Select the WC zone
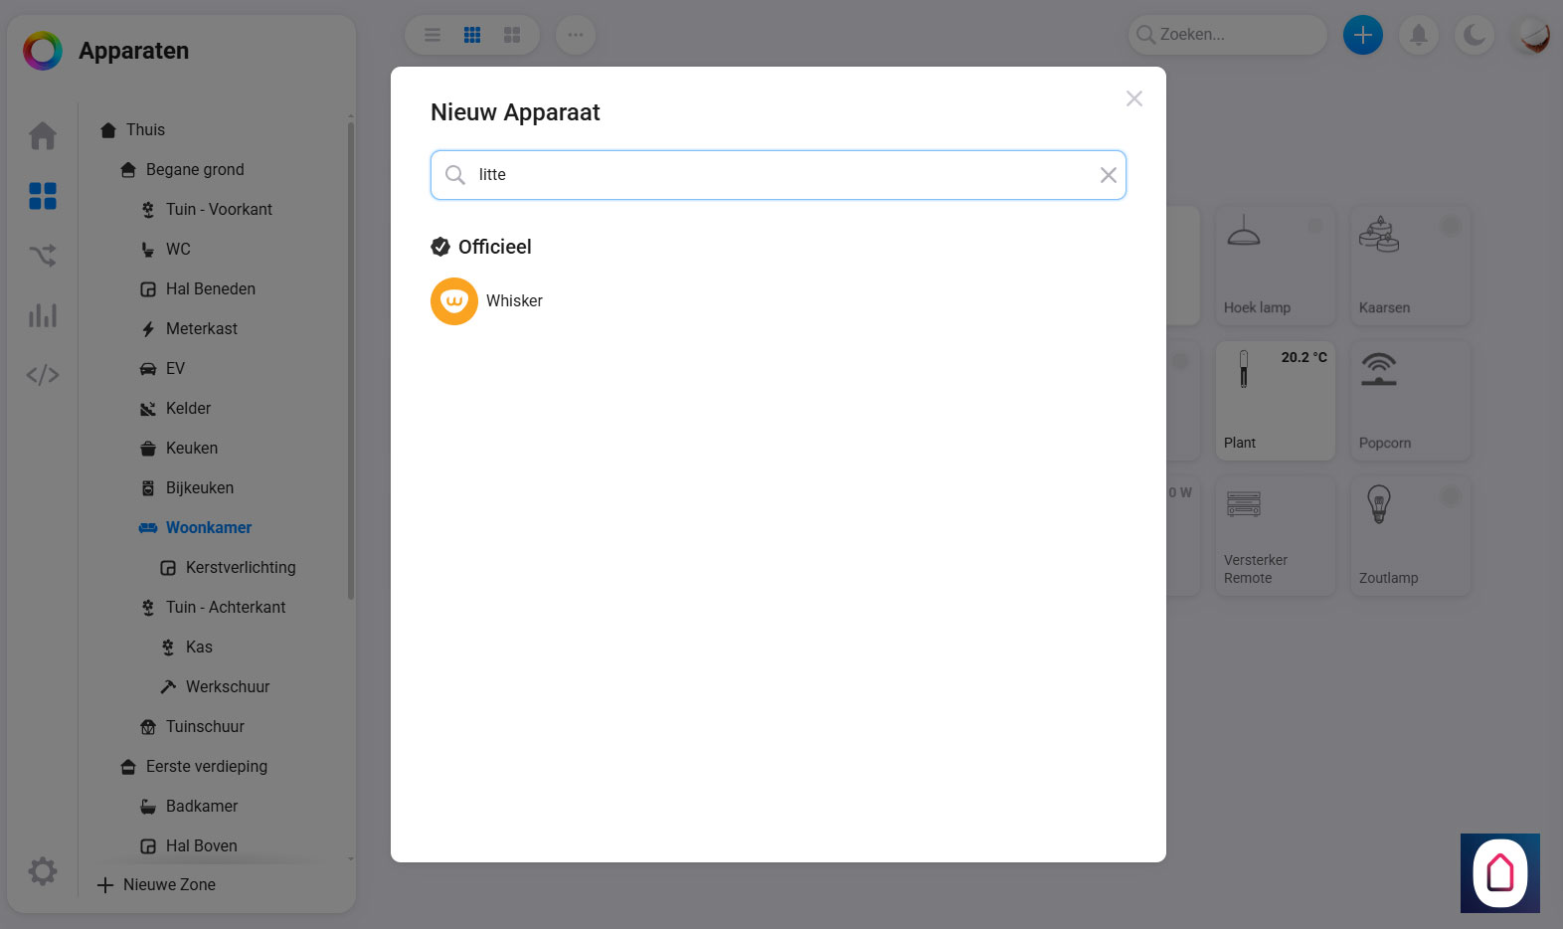The width and height of the screenshot is (1563, 929). click(x=178, y=250)
